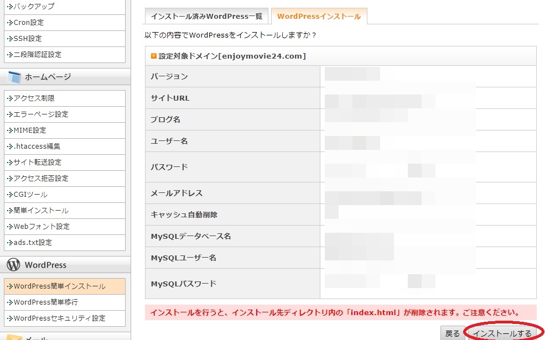Switch to インストール済みWordPress一覧 tab
This screenshot has width=550, height=340.
[206, 16]
